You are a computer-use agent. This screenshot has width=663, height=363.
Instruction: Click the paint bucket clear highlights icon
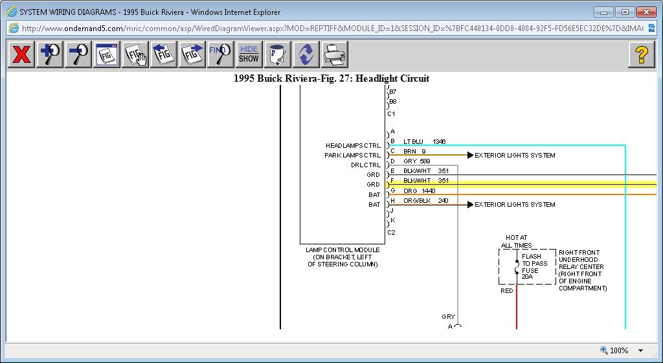278,54
